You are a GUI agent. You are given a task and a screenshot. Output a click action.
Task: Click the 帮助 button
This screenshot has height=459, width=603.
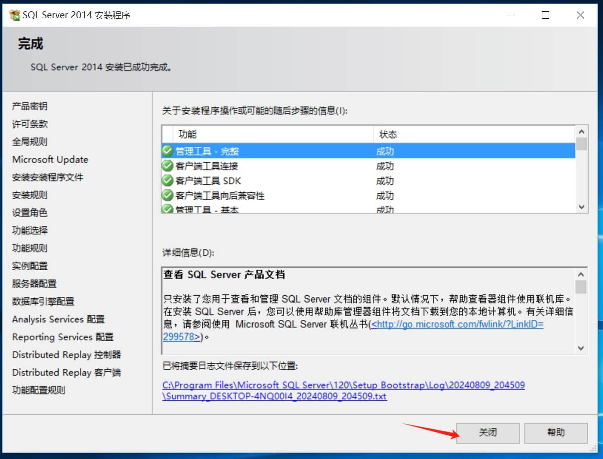pyautogui.click(x=556, y=433)
